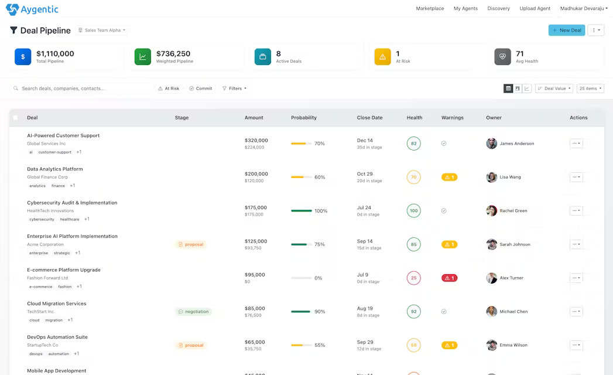This screenshot has height=375, width=613.
Task: Switch to table view icon
Action: coord(508,88)
